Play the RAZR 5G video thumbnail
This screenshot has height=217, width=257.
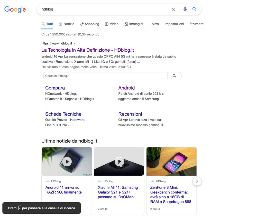coord(67,162)
